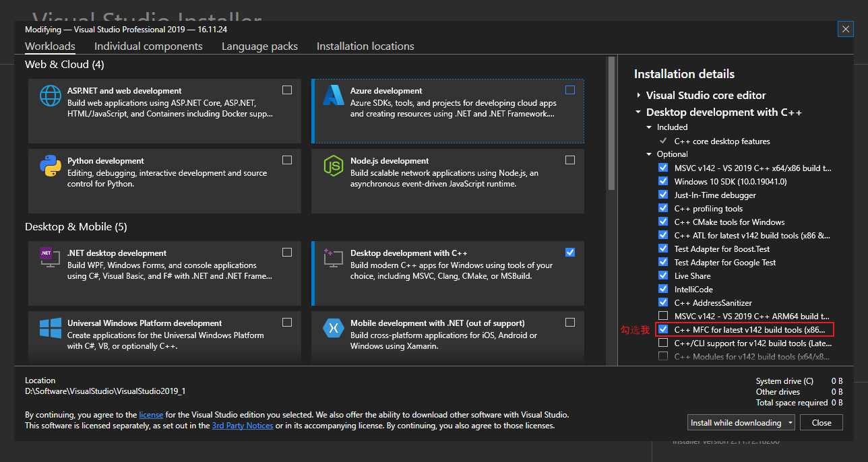Check the Mobile development with .NET box
Screen dimensions: 868x462
pos(570,322)
